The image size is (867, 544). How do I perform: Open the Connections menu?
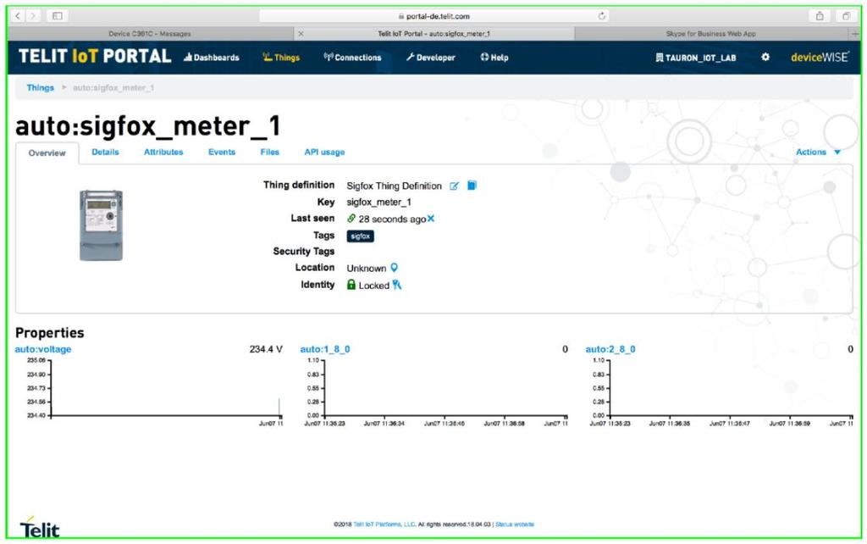[353, 58]
